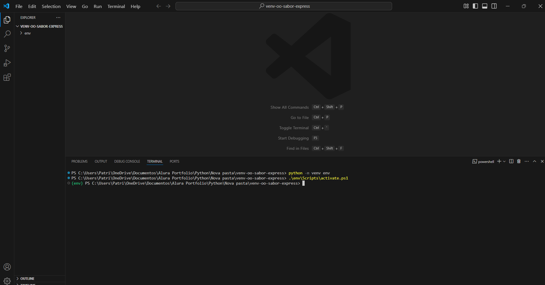Open the Help menu
The width and height of the screenshot is (545, 285).
pos(135,6)
